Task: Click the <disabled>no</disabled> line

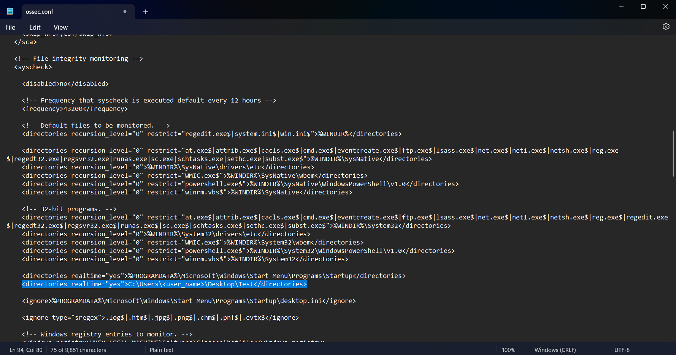Action: coord(65,84)
